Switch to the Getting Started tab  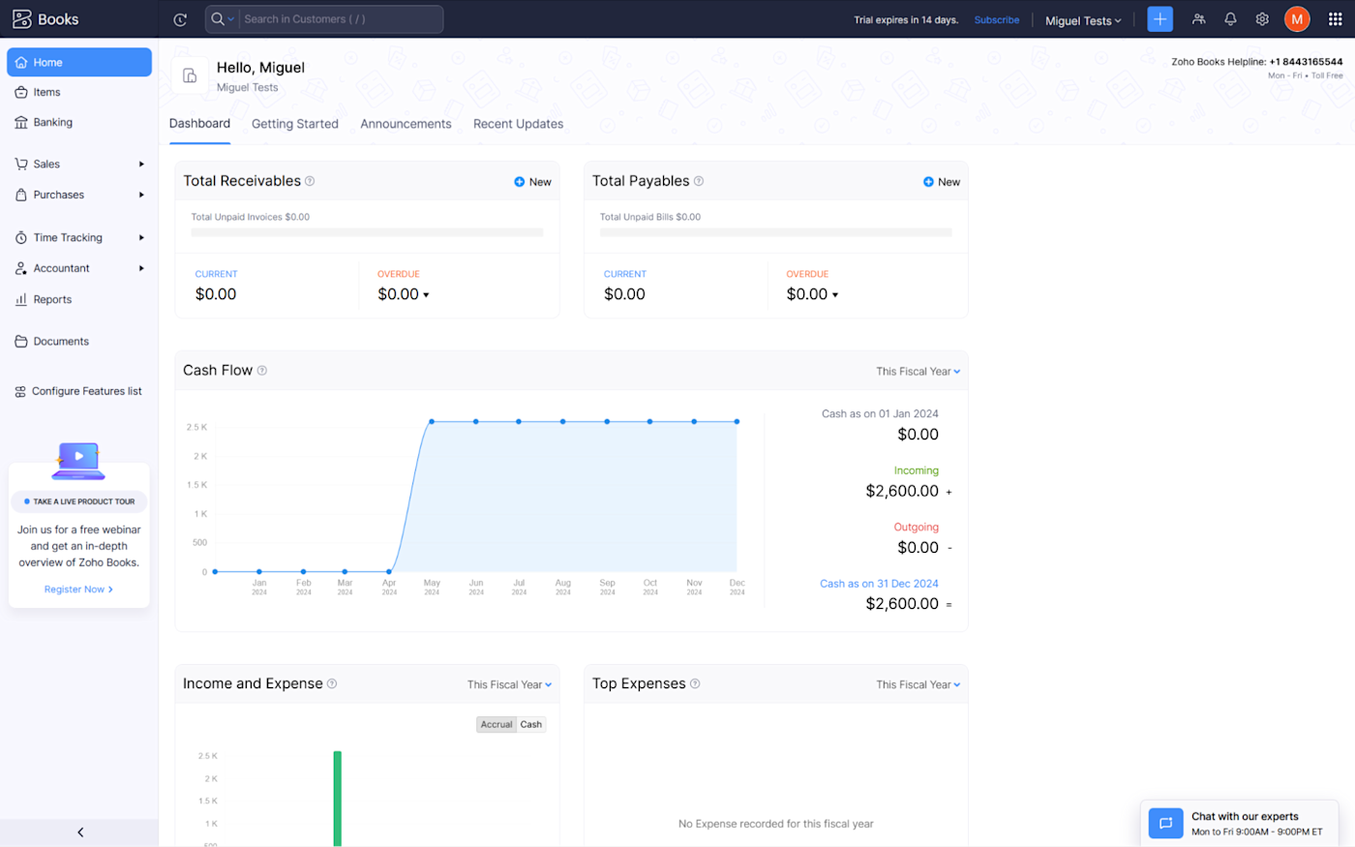295,124
